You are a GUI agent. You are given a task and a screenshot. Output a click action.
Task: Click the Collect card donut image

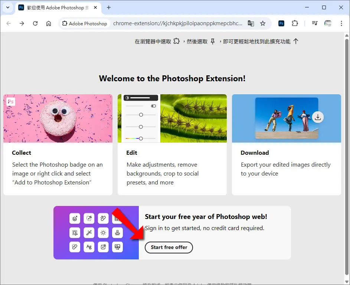click(x=58, y=118)
